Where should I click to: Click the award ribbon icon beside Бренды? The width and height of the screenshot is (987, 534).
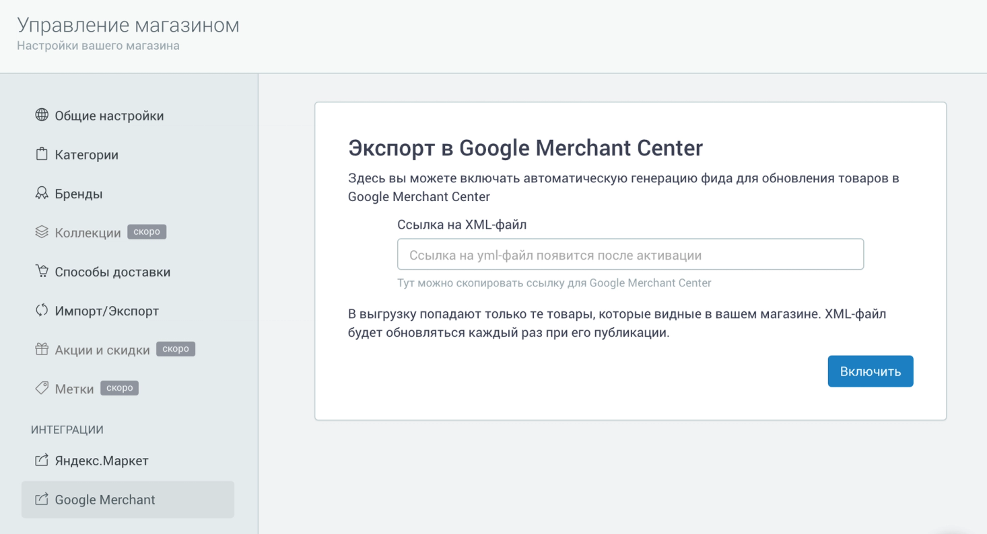[x=42, y=193]
